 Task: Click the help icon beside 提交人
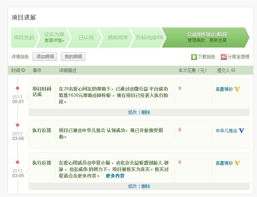click(x=233, y=70)
